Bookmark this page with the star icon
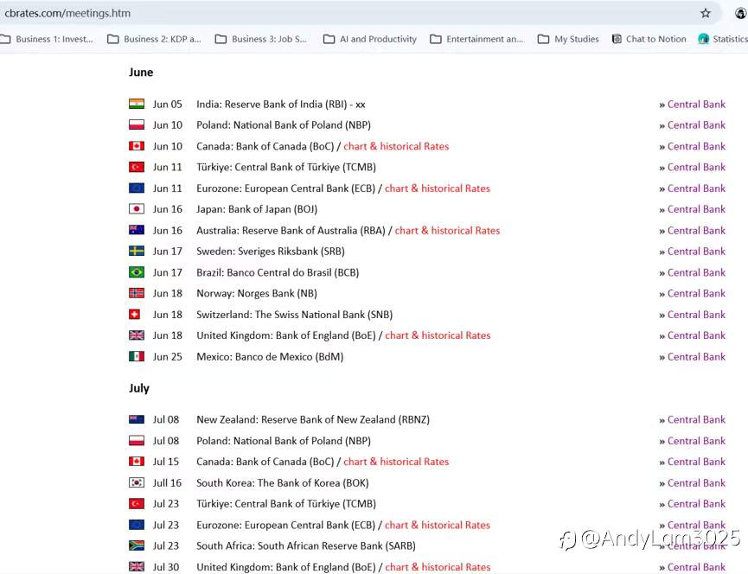Viewport: 748px width, 574px height. point(706,13)
